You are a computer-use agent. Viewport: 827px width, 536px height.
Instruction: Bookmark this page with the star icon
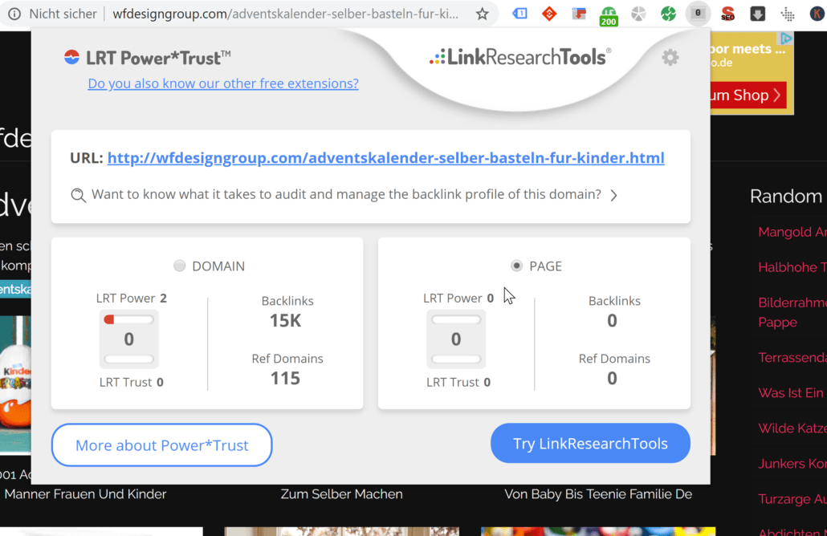(482, 14)
